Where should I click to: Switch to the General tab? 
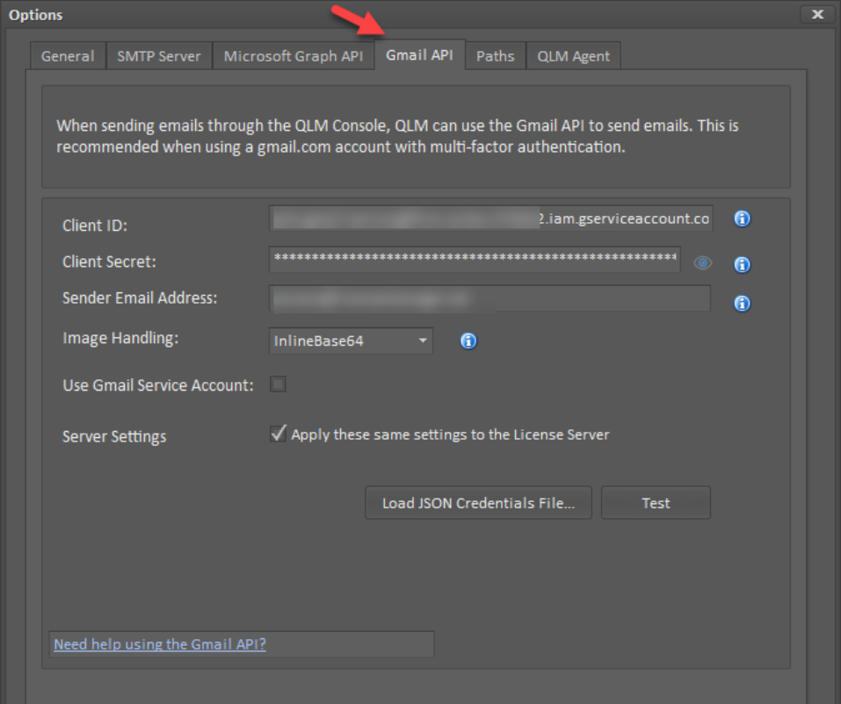tap(68, 56)
